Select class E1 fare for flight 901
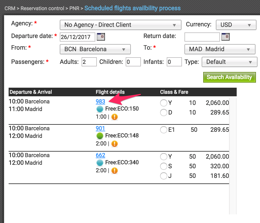 point(163,130)
